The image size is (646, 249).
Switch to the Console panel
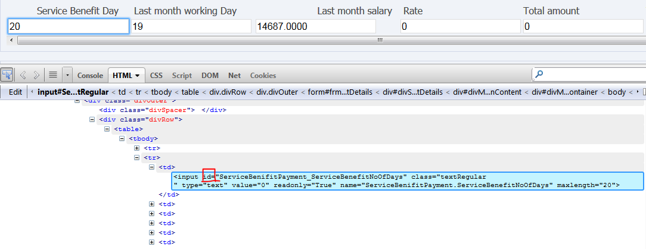pyautogui.click(x=90, y=76)
